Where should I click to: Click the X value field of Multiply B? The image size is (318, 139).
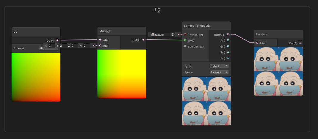point(51,45)
